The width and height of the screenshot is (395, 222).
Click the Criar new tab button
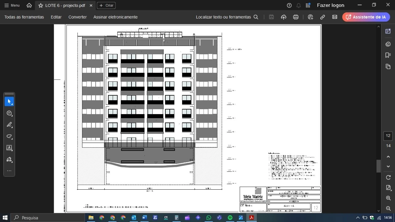coord(106,6)
